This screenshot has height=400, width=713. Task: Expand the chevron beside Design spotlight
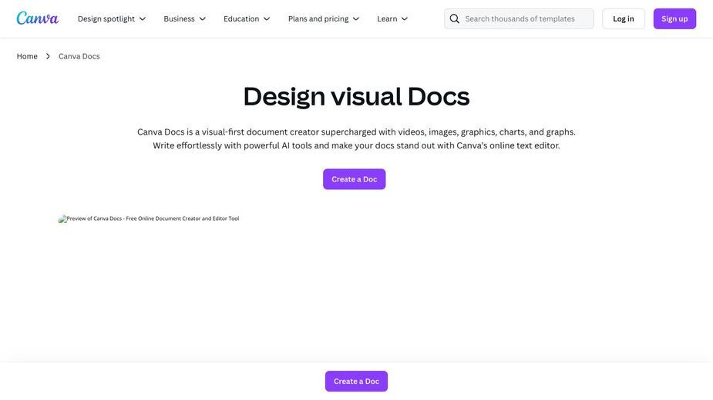[x=143, y=18]
